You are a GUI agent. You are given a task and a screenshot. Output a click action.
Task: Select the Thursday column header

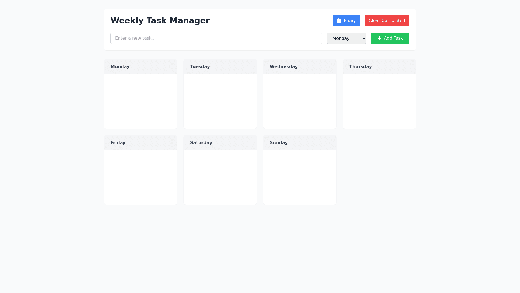360,67
